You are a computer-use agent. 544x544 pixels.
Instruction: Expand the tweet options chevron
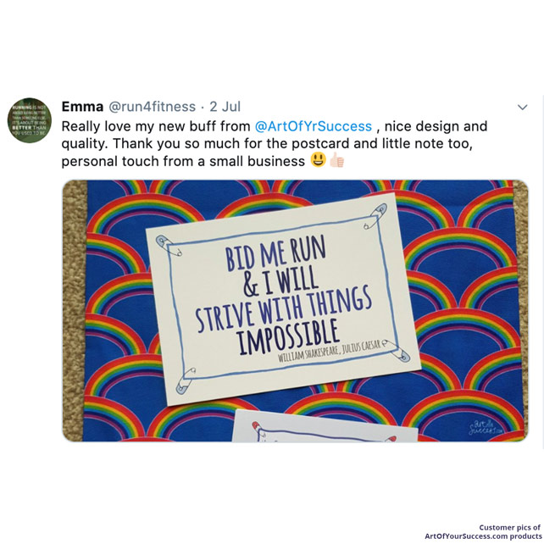click(x=523, y=108)
